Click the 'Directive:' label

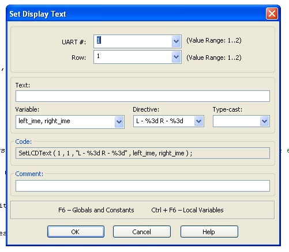(x=146, y=109)
